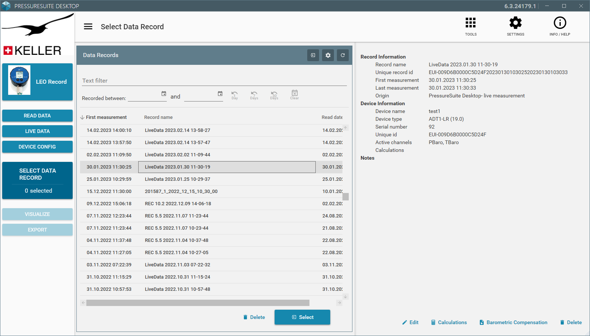Click the active channels value PBaro, TBaro
Viewport: 590px width, 336px height.
444,143
